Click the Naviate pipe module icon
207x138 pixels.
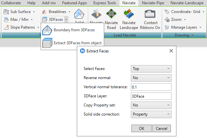coord(96,14)
